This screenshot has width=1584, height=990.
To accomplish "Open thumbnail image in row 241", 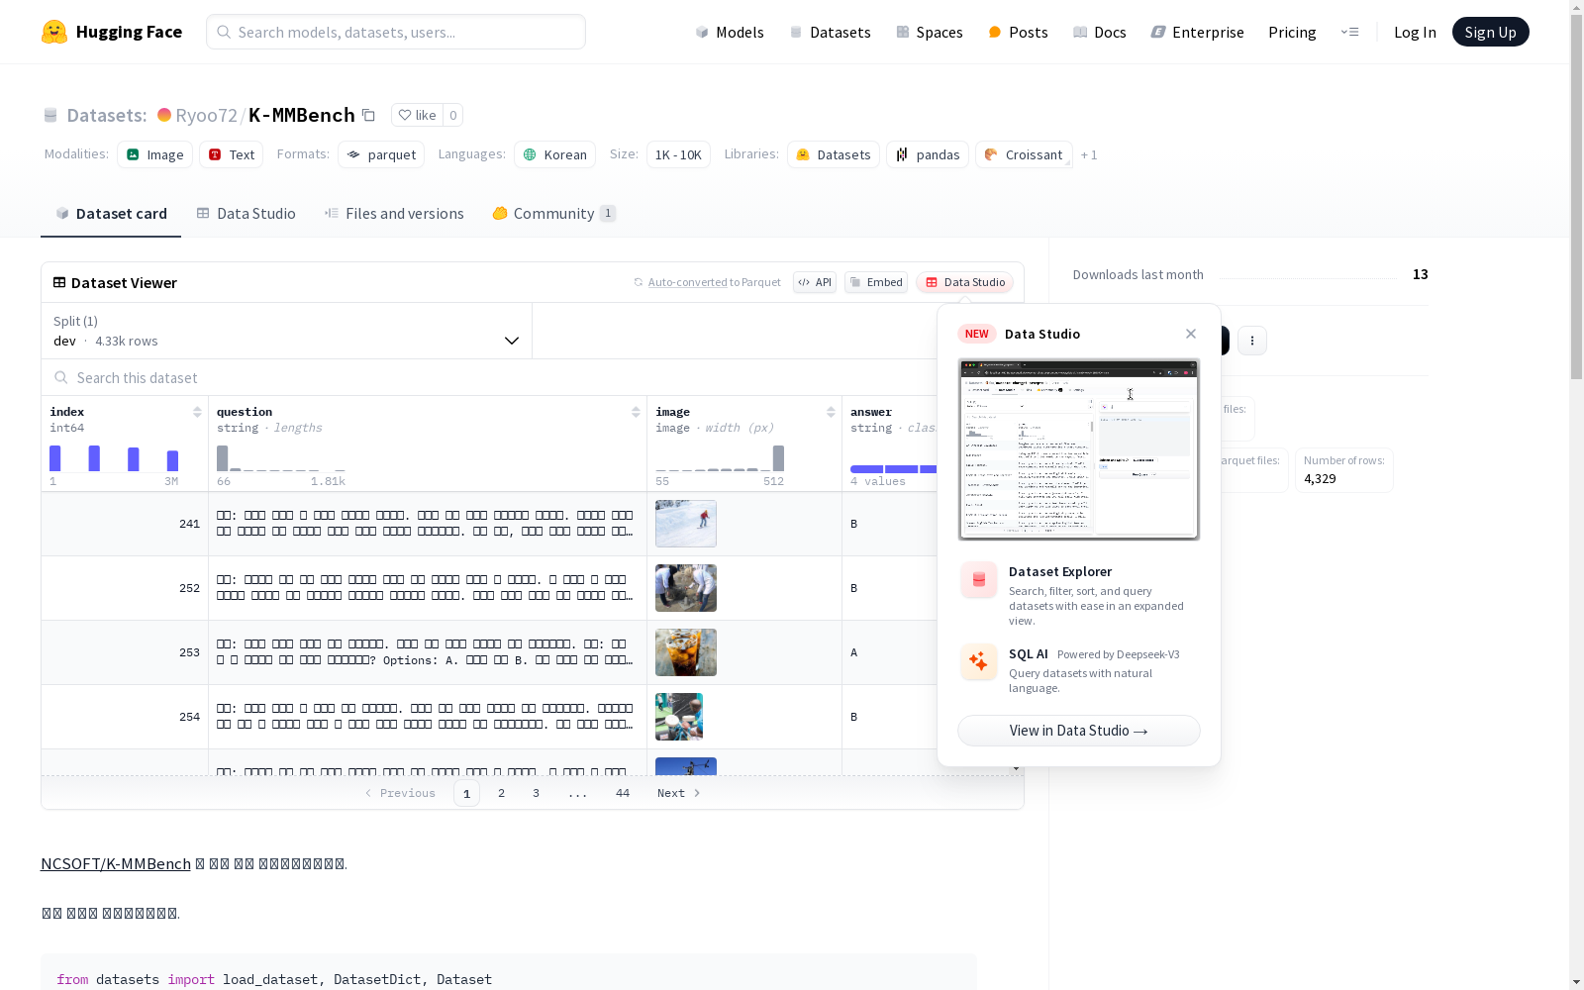I will point(686,524).
